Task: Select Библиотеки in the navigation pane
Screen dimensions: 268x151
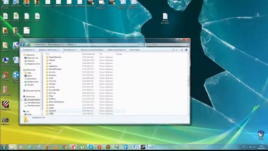Action: 31,70
